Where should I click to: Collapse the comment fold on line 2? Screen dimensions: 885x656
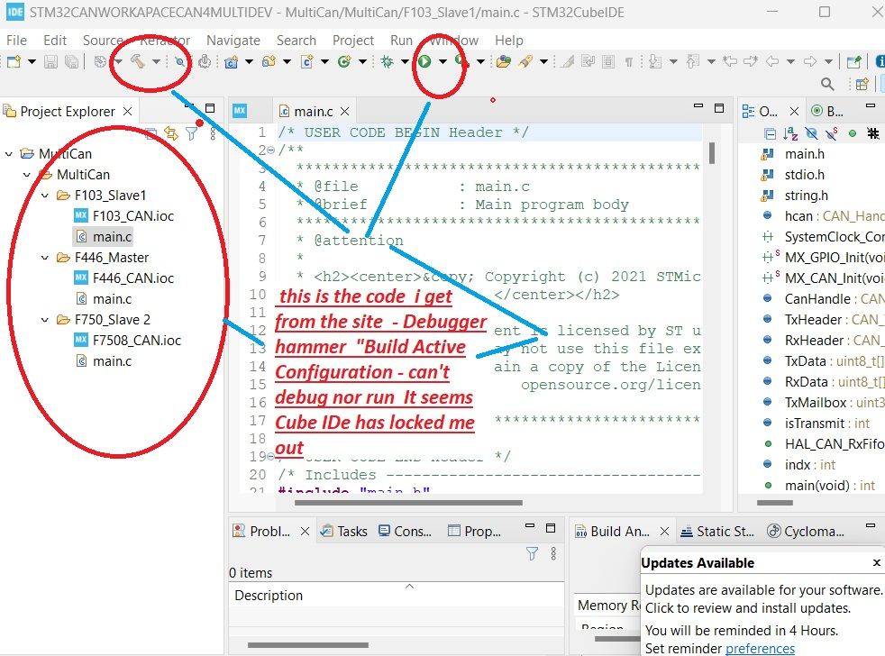coord(271,150)
